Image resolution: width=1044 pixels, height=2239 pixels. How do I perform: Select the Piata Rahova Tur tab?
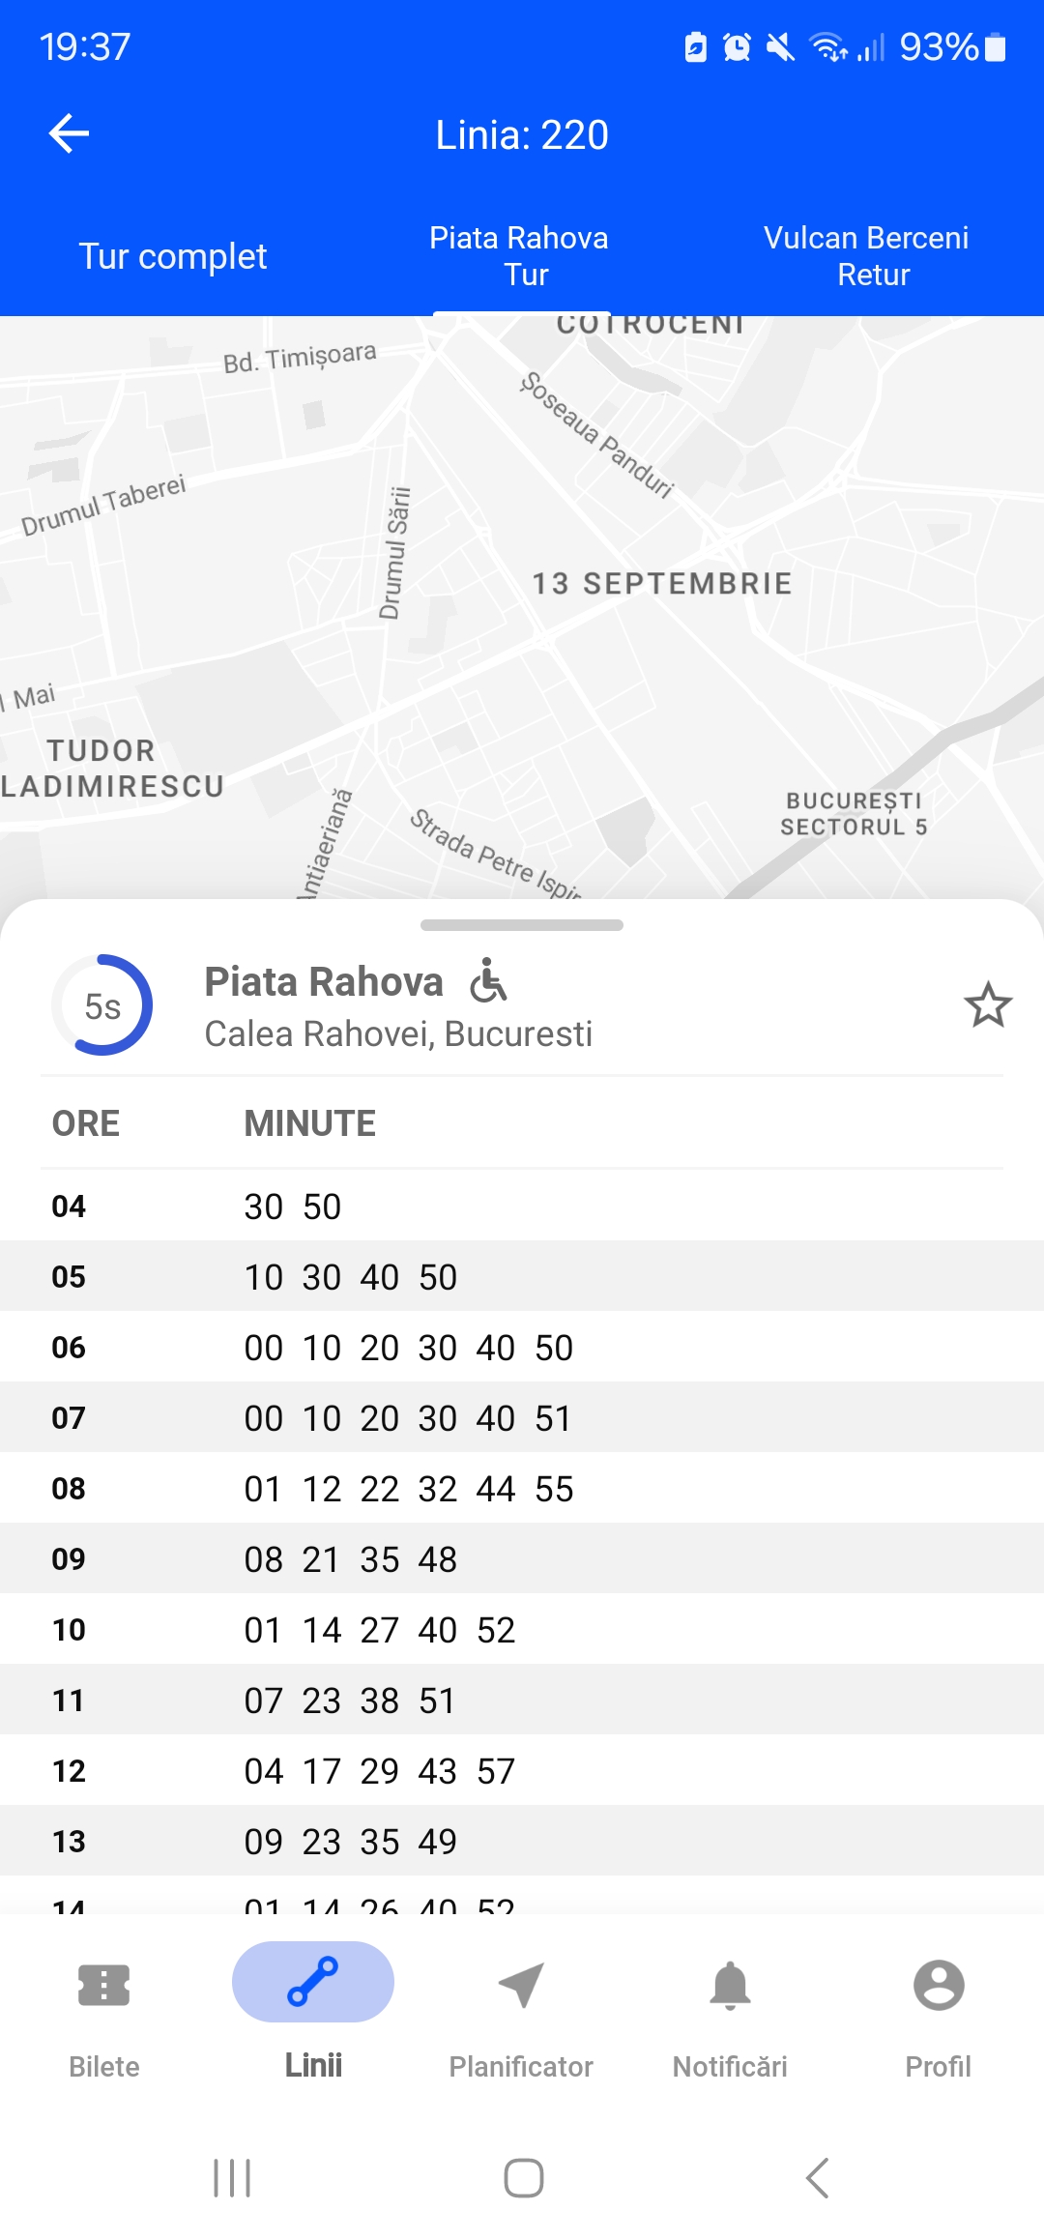pyautogui.click(x=519, y=256)
